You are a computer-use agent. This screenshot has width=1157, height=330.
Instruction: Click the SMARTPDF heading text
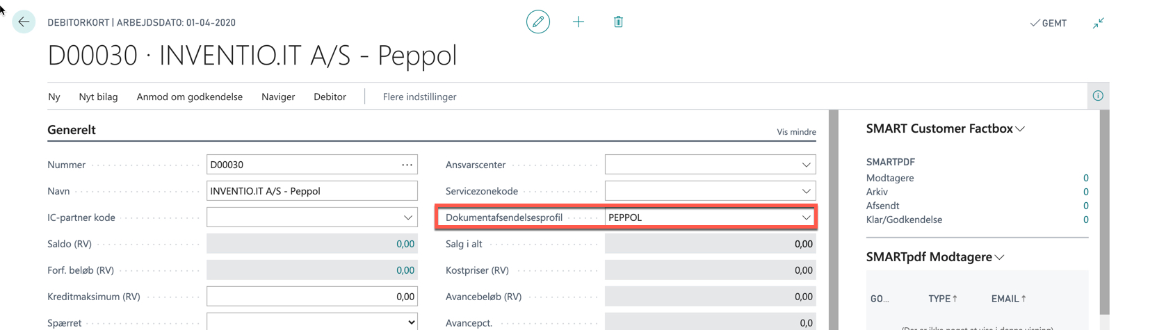pos(890,162)
